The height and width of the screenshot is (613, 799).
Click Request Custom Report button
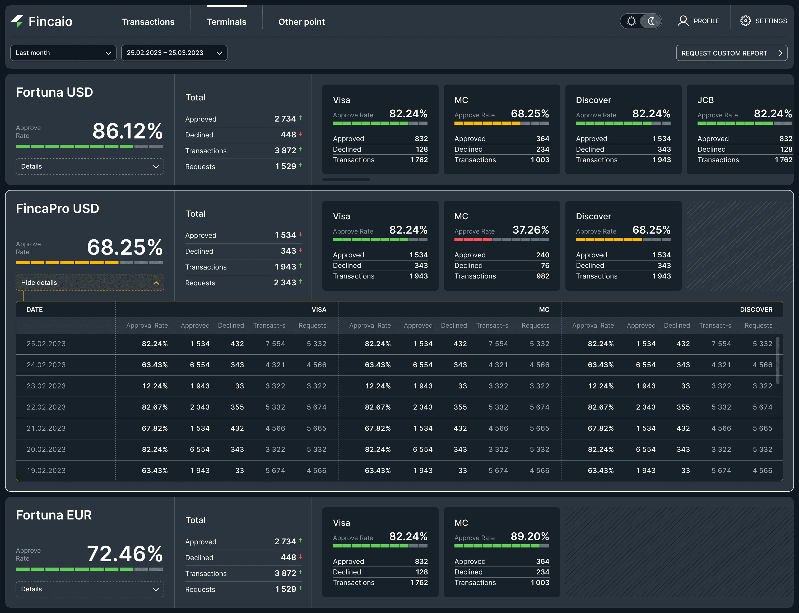pyautogui.click(x=724, y=53)
